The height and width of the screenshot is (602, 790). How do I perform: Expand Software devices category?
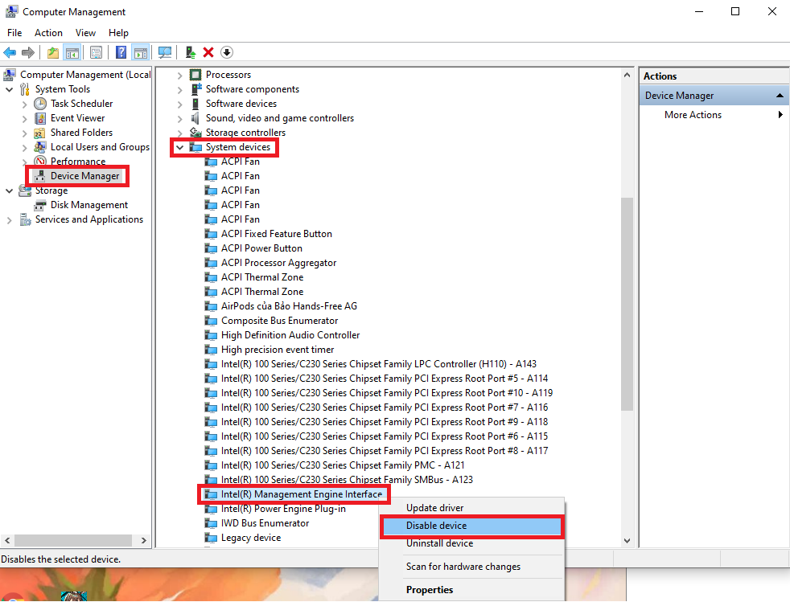180,104
